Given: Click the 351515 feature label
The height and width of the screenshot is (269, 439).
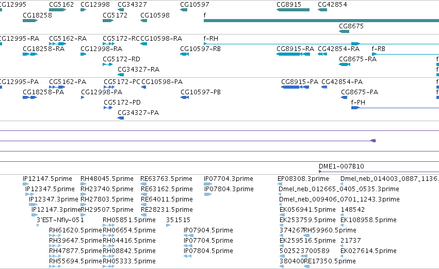Looking at the screenshot, I should (x=178, y=220).
